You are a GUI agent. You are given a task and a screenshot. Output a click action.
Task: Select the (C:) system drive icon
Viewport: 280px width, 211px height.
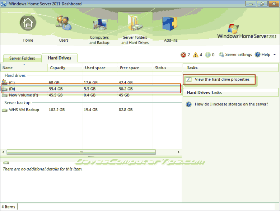point(4,82)
